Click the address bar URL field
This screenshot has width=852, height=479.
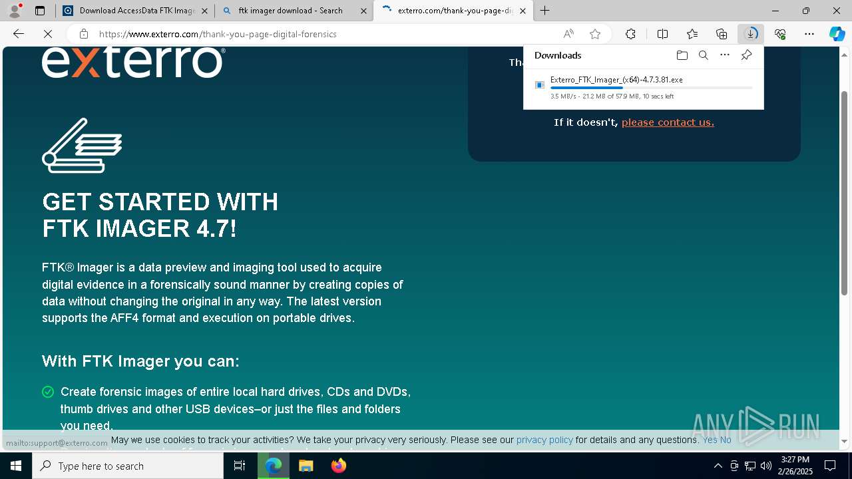(x=319, y=34)
